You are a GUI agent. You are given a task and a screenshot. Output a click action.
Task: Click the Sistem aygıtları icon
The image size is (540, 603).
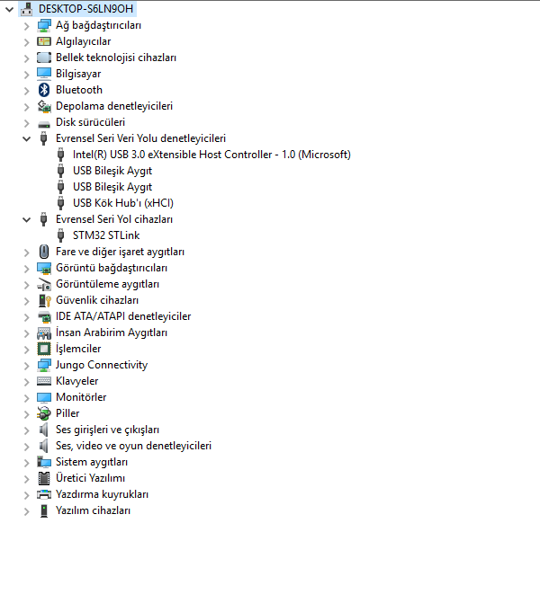coord(44,462)
